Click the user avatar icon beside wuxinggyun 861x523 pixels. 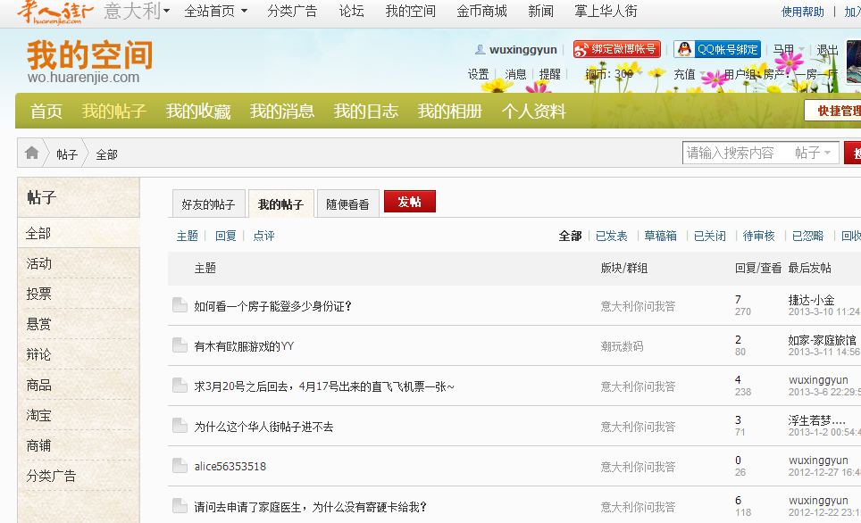pyautogui.click(x=480, y=49)
